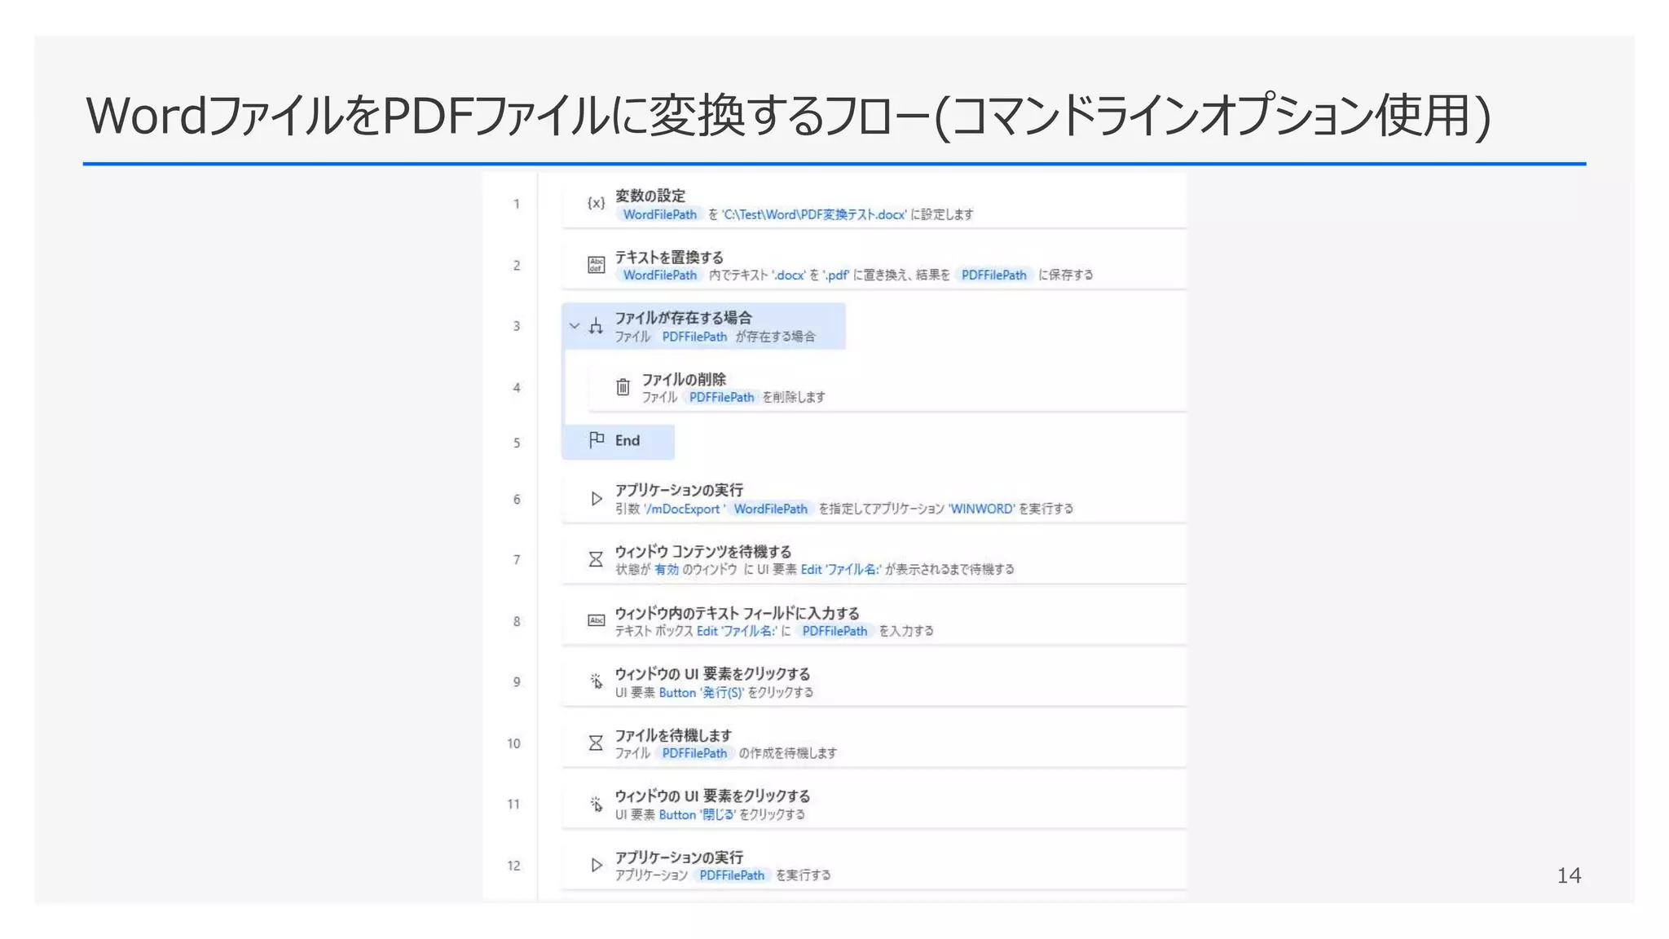Viewport: 1669px width, 939px height.
Task: Click the slide page number 14
Action: 1569,875
